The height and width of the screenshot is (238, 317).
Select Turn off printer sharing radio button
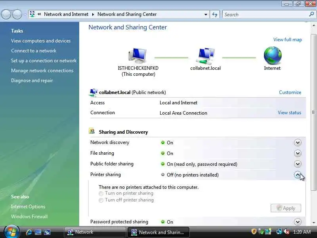click(101, 200)
